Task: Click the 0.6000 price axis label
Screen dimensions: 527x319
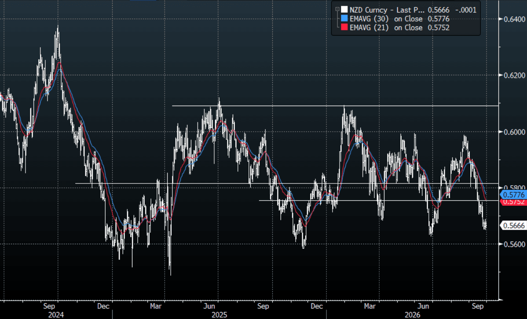Action: [x=514, y=132]
